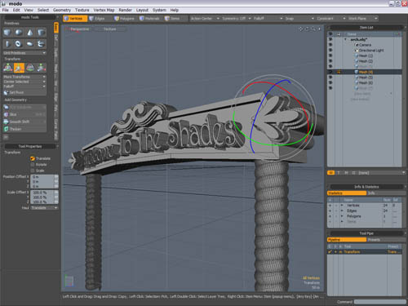Screen dimensions: 408x306
Task: Open the Geometry menu
Action: coord(62,10)
